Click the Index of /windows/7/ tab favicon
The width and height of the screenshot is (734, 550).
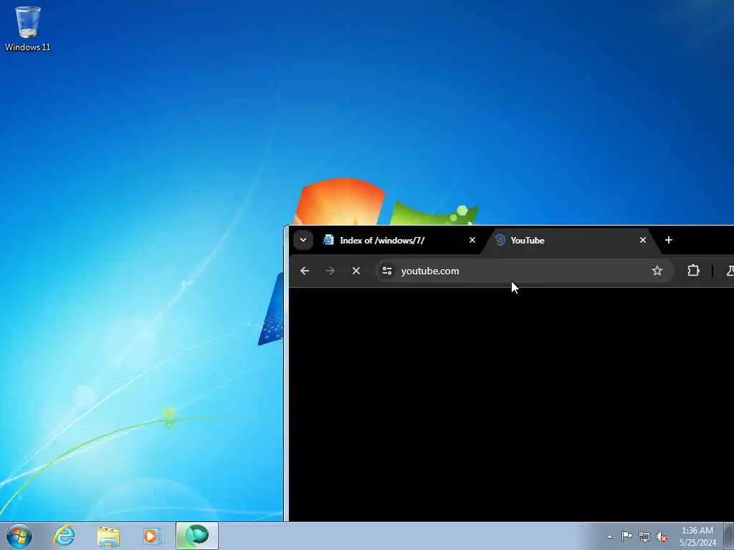pyautogui.click(x=328, y=240)
